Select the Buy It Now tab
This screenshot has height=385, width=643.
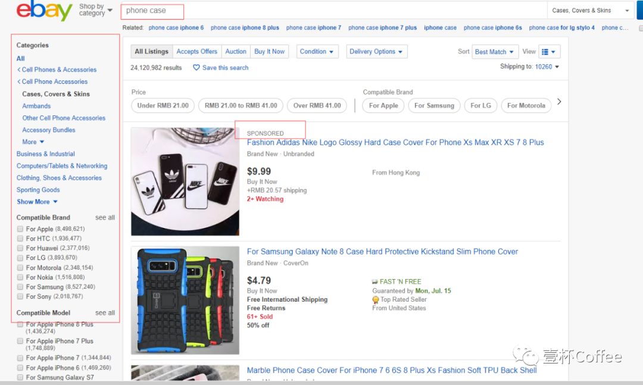tap(269, 52)
